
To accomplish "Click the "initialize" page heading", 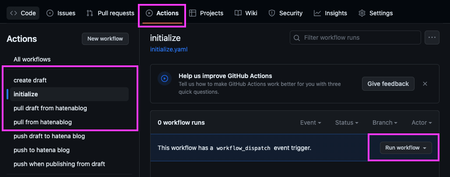I will [x=165, y=38].
